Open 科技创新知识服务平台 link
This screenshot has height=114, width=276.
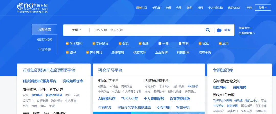click(39, 81)
